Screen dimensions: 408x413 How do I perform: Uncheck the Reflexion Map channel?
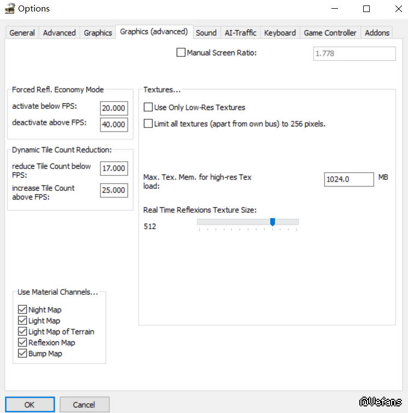(x=22, y=342)
